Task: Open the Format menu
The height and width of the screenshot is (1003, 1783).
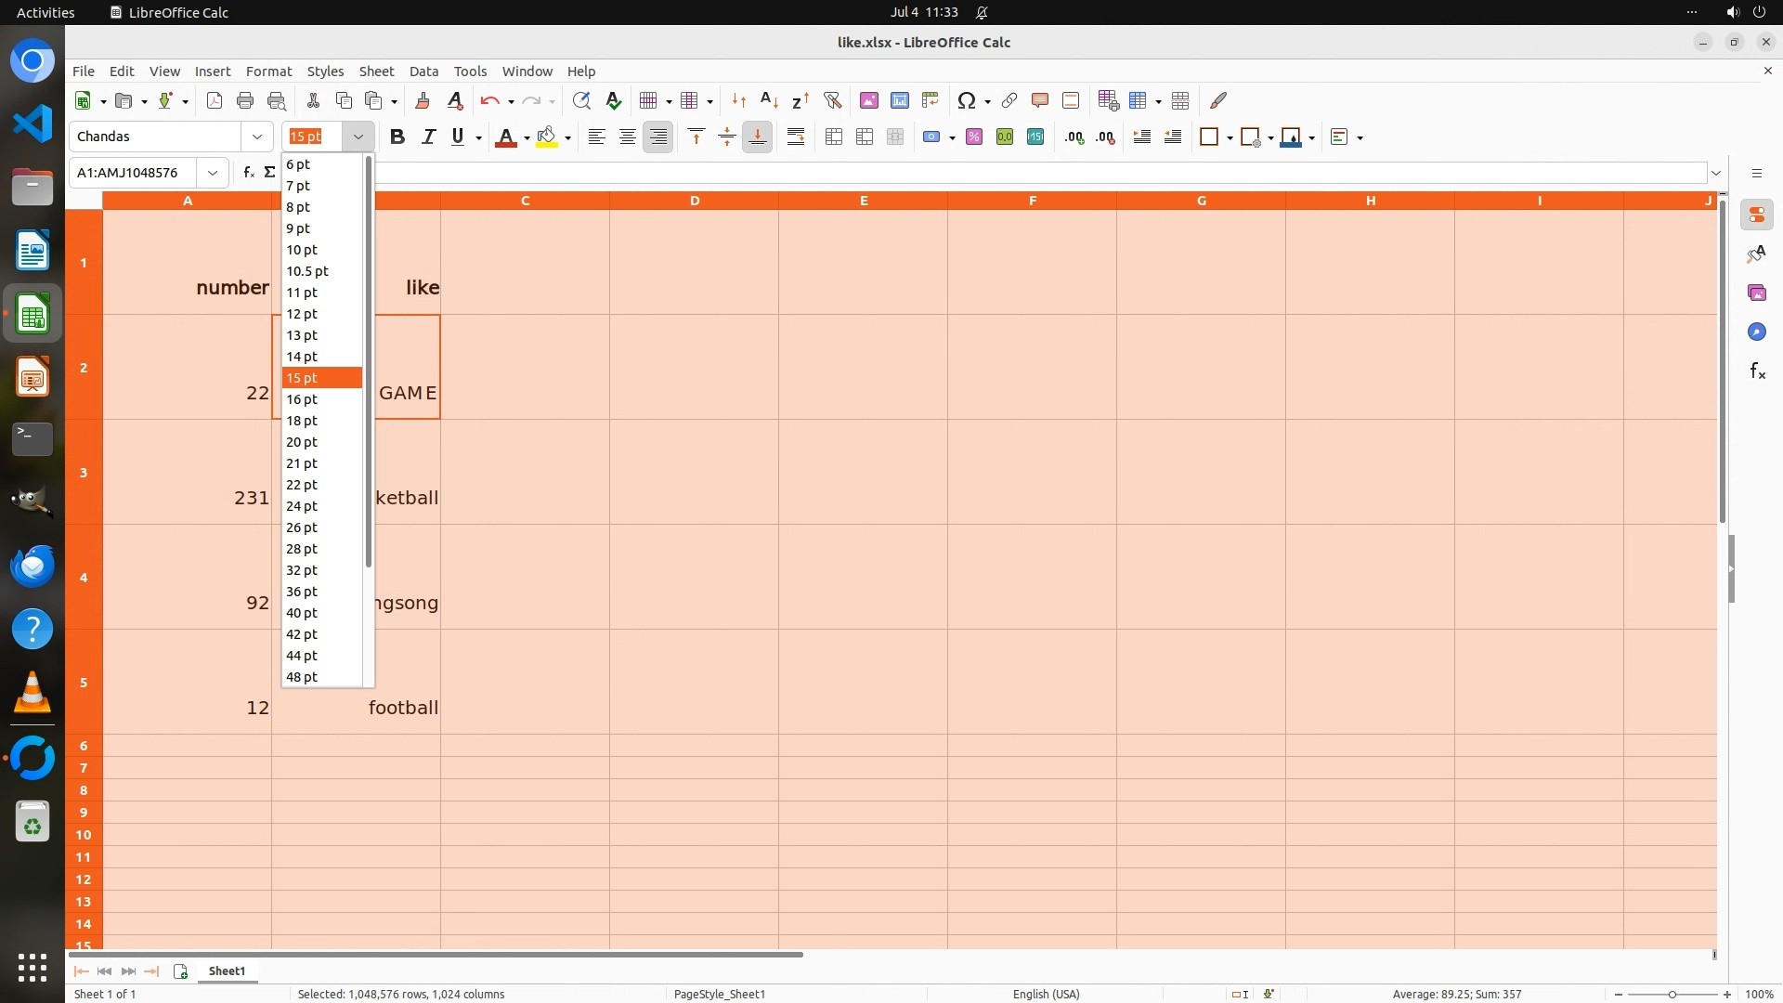Action: tap(268, 72)
